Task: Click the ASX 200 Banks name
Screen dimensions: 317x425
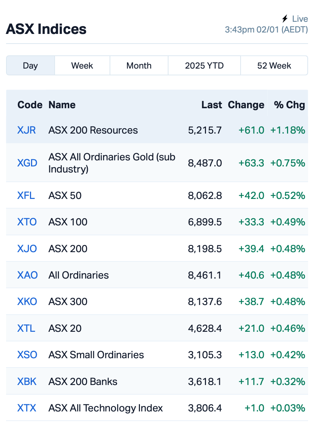Action: tap(83, 381)
